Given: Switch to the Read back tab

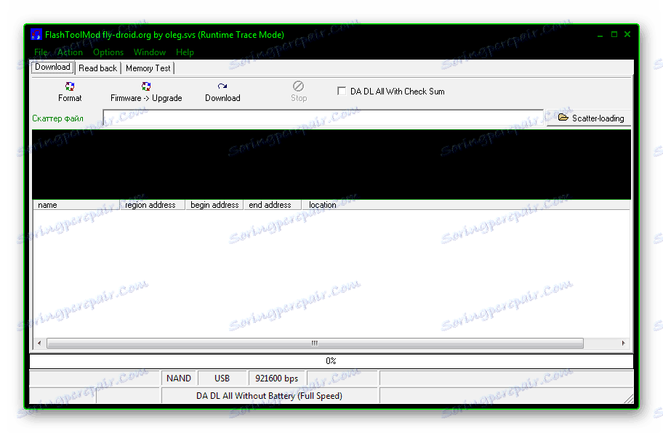Looking at the screenshot, I should pos(97,67).
